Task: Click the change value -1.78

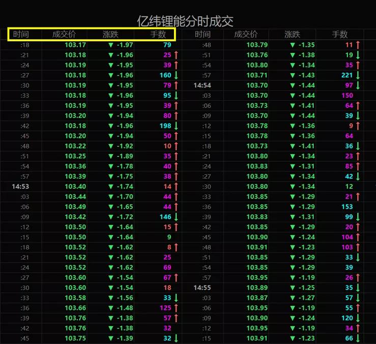Action: coord(125,166)
